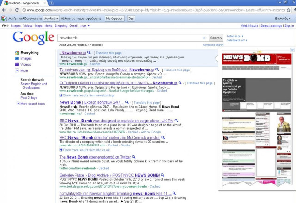296x203 pixels.
Task: Click preview magnifier next to Newsbomb.gr result
Action: coord(89,52)
